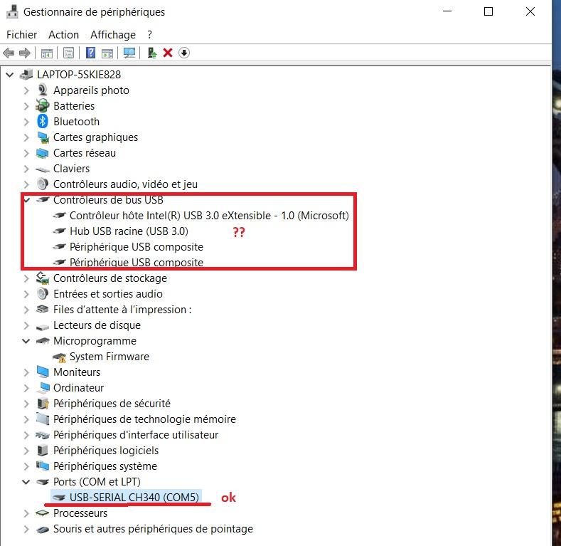
Task: Click the Cartes graphiques icon
Action: [43, 137]
